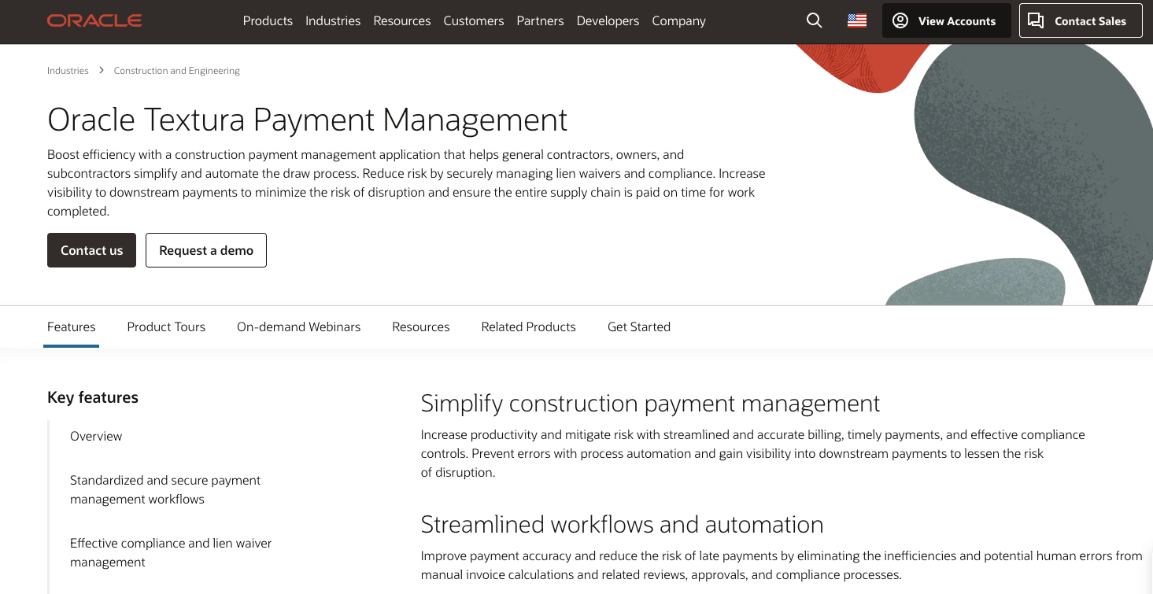Click the View Accounts button label
This screenshot has width=1153, height=594.
click(957, 21)
